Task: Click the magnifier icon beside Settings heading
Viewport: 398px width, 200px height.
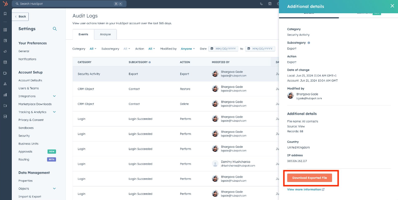Action: tap(55, 29)
